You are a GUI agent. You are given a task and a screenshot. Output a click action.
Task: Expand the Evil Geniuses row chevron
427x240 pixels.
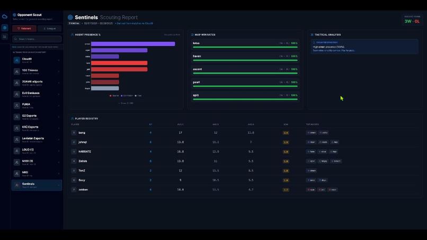coord(59,94)
